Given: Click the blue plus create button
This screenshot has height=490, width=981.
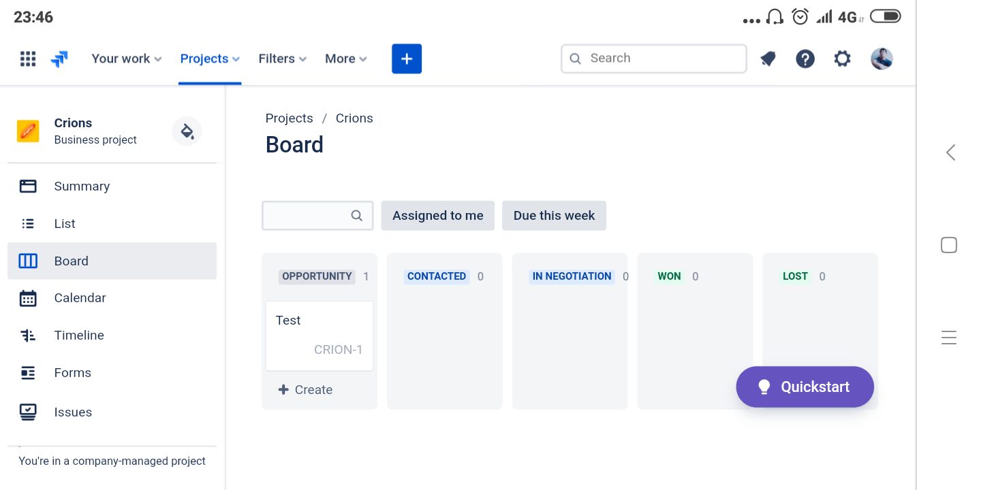Looking at the screenshot, I should click(407, 59).
